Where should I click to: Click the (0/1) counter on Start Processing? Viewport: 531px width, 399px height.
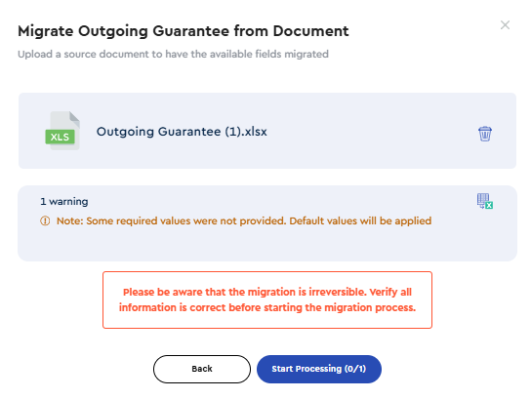click(355, 369)
